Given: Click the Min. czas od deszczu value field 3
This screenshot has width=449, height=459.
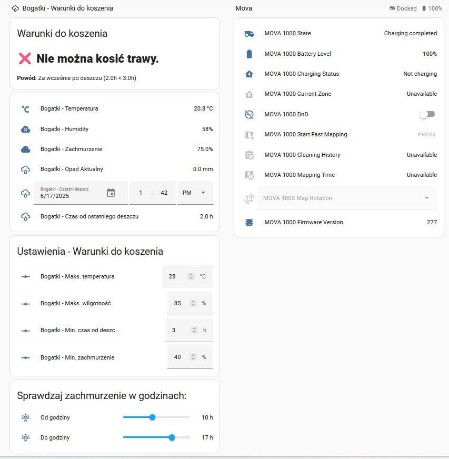Looking at the screenshot, I should click(189, 330).
